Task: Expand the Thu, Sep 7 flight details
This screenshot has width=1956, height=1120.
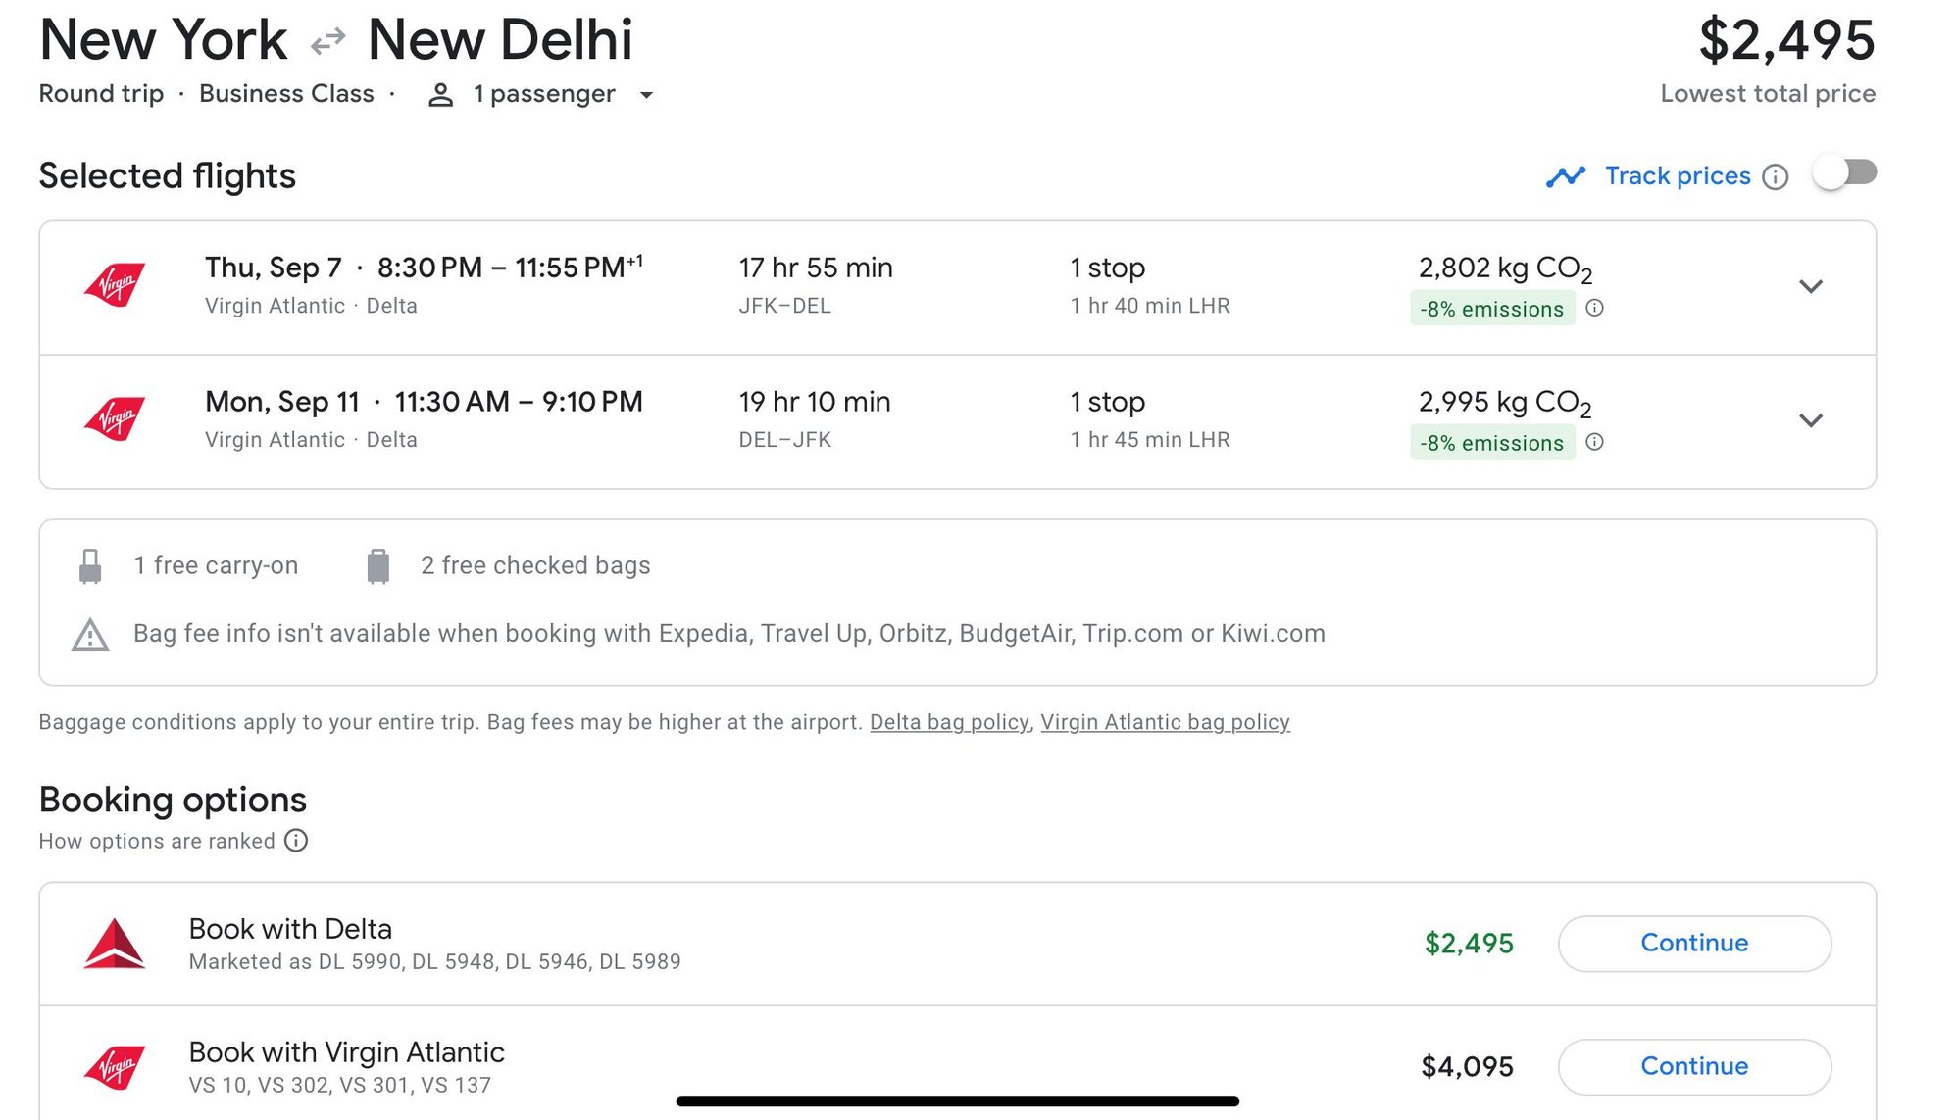Action: (x=1810, y=286)
